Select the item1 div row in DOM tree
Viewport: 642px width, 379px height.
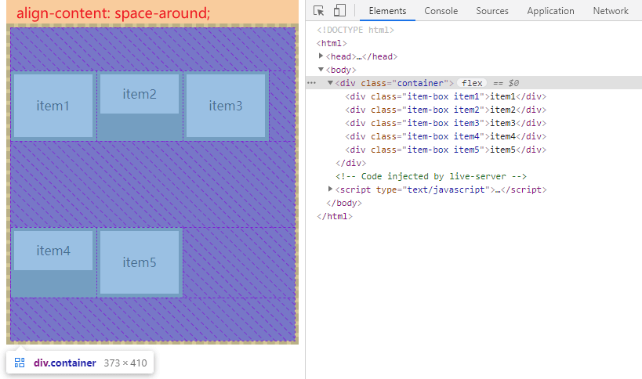pos(445,96)
